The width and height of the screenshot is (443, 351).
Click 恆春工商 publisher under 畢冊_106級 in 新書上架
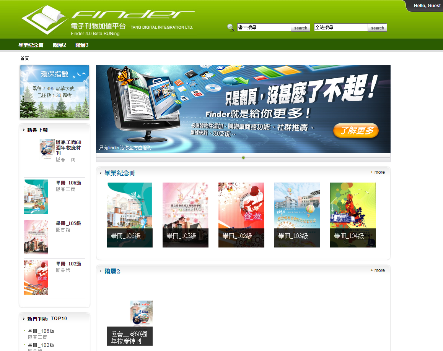tap(65, 189)
